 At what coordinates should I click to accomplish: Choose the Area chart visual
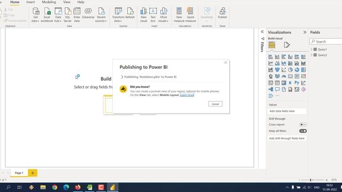(x=277, y=63)
